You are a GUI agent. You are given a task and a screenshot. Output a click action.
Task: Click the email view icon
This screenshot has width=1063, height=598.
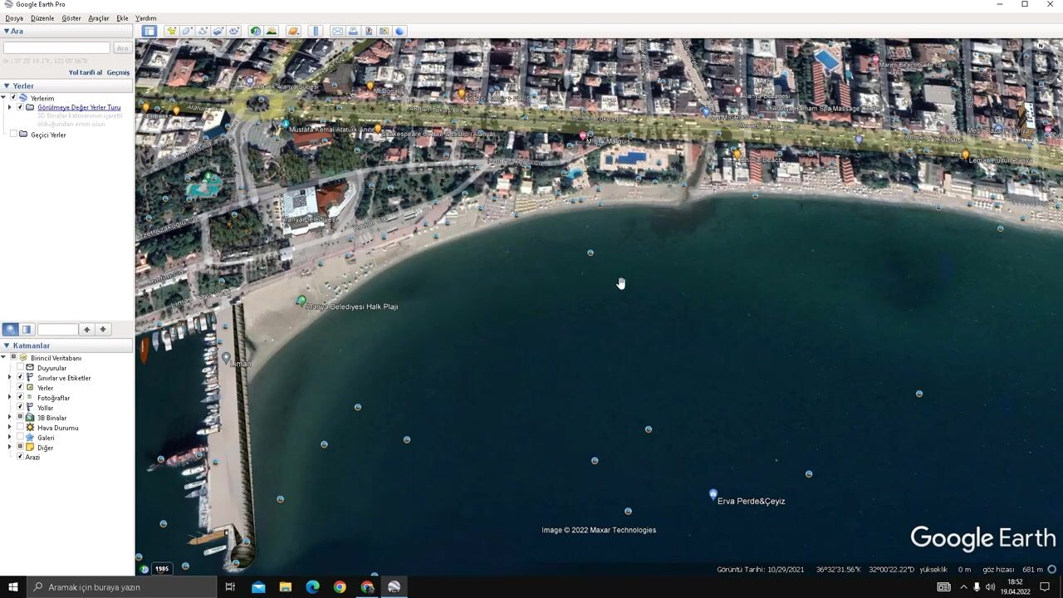[337, 31]
